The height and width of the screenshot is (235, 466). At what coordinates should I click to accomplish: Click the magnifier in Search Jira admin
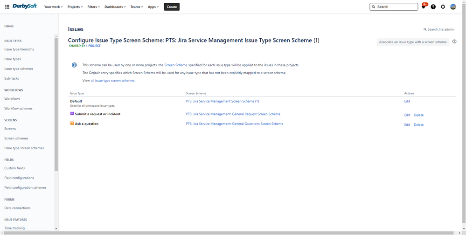425,29
